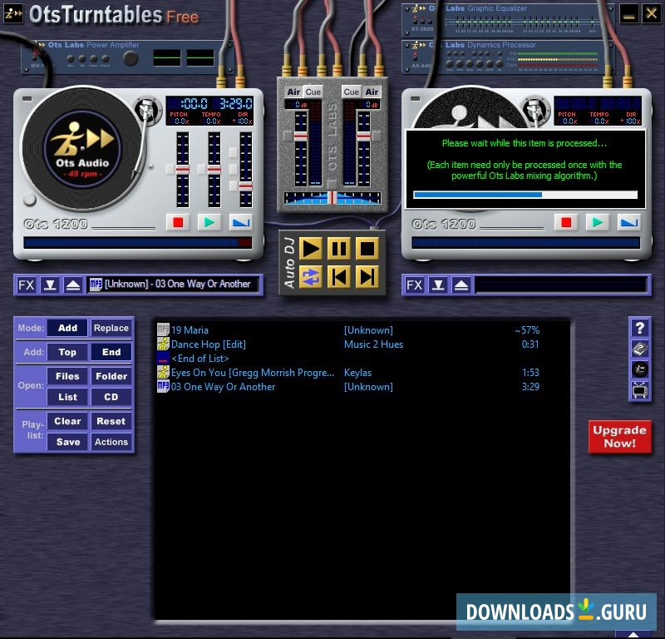Click the OtsTurntables logo icon

tap(13, 13)
